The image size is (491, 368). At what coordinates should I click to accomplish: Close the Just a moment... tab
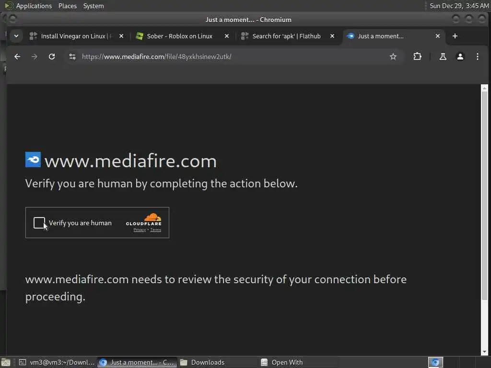[x=438, y=36]
